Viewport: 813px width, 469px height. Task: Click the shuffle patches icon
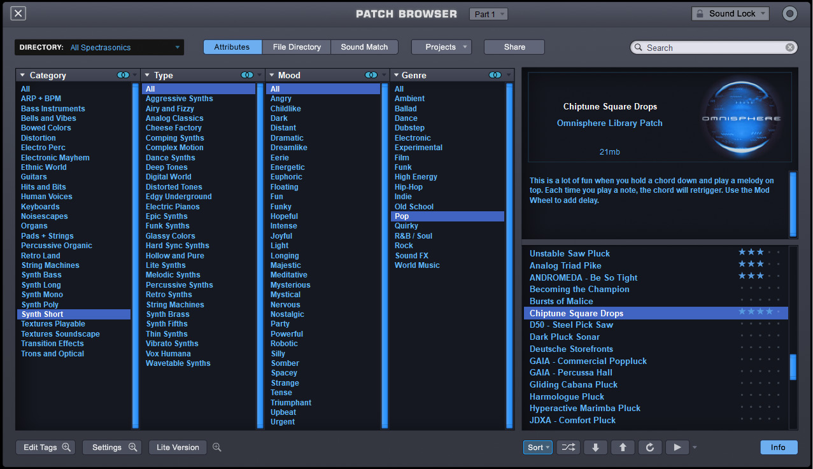[569, 447]
